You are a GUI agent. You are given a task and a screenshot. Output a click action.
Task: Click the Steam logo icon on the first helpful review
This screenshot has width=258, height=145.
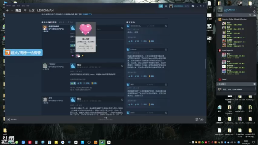pyautogui.click(x=122, y=28)
